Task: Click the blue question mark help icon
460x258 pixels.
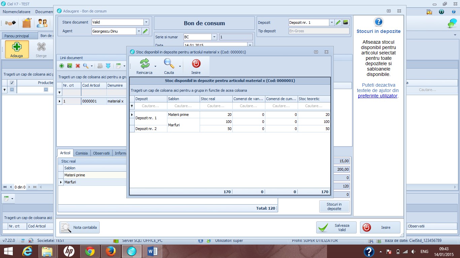Action: pos(379,22)
